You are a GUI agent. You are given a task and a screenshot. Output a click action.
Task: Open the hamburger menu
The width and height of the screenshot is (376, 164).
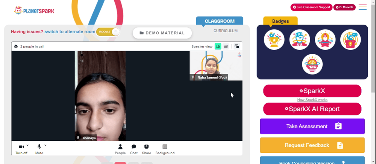(362, 7)
